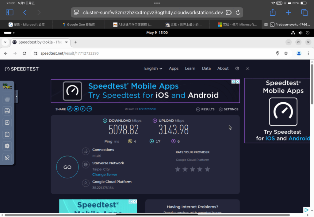Open the GNOME network status icon
Viewport: 314px width, 217px height.
click(x=293, y=33)
